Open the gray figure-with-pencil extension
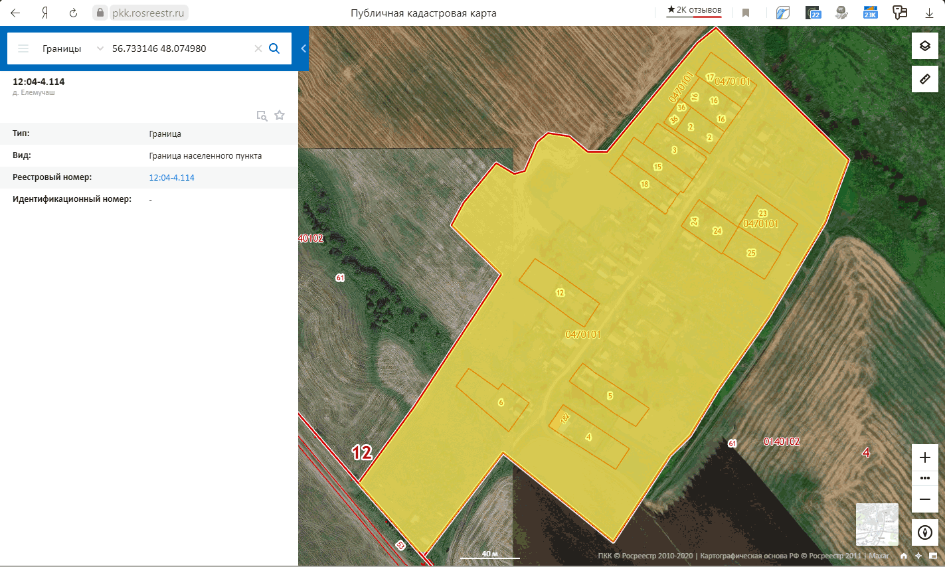This screenshot has width=945, height=567. [841, 13]
